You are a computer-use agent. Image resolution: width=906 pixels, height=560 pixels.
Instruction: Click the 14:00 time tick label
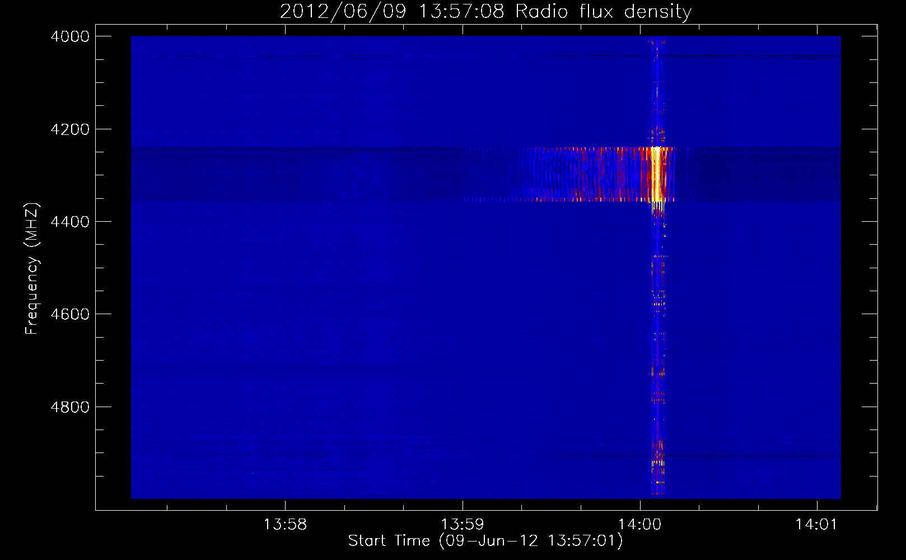pos(639,525)
